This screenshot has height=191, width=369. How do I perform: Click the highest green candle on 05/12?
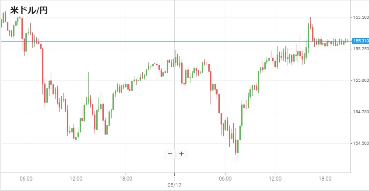click(308, 35)
